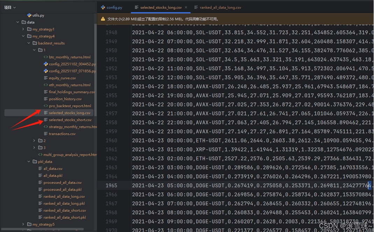Image resolution: width=374 pixels, height=232 pixels.
Task: Expand the my_strategy5 folder
Action: coord(23,224)
